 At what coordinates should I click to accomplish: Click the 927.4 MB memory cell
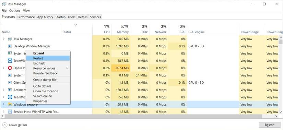pos(121,68)
